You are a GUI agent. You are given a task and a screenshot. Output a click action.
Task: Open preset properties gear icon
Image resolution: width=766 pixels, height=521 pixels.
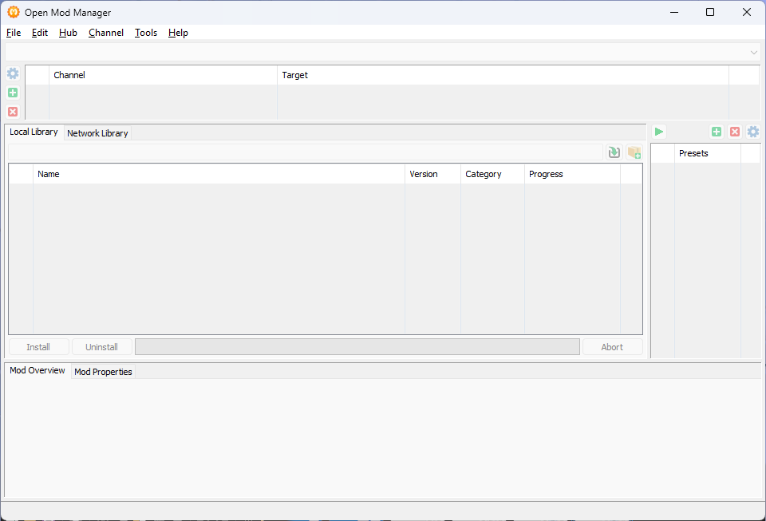pyautogui.click(x=753, y=132)
